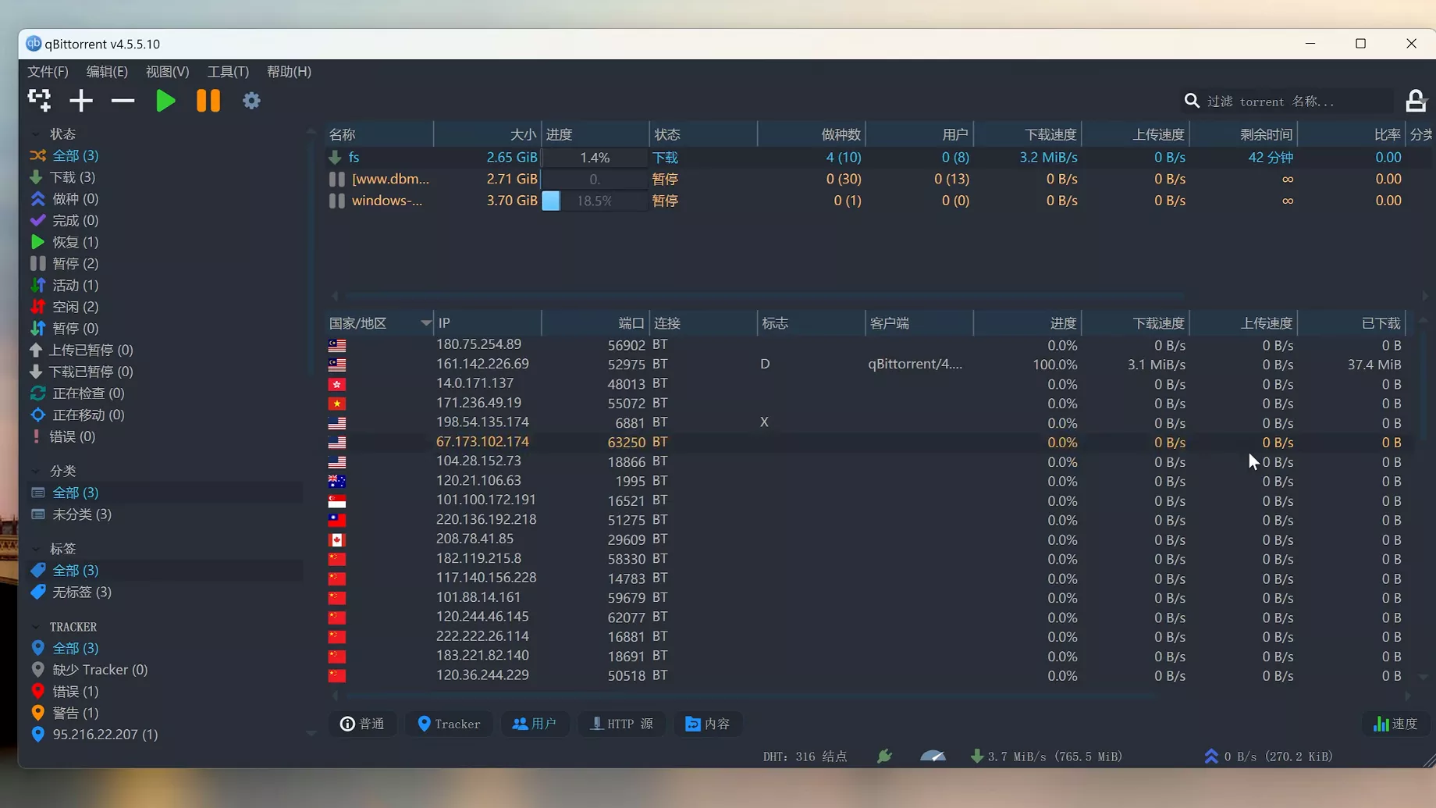Click the plus icon to add torrent file
The width and height of the screenshot is (1436, 808).
[81, 101]
